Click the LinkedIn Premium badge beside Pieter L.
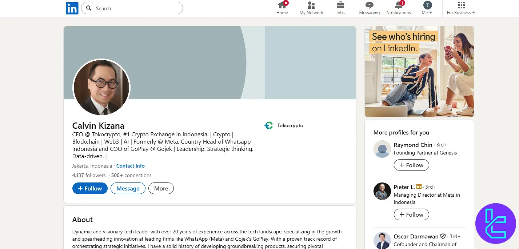This screenshot has height=249, width=519. click(x=419, y=186)
